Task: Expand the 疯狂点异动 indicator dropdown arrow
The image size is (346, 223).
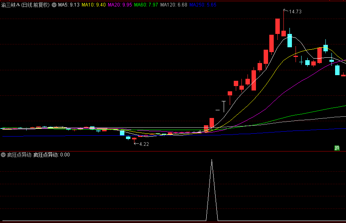Action: click(x=4, y=155)
